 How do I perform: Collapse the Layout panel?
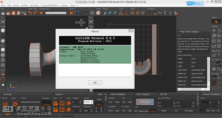[x=54, y=94]
